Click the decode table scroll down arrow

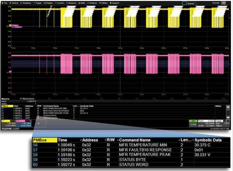(228, 118)
